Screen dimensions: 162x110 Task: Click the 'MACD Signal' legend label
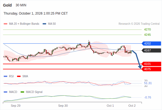(x=34, y=92)
